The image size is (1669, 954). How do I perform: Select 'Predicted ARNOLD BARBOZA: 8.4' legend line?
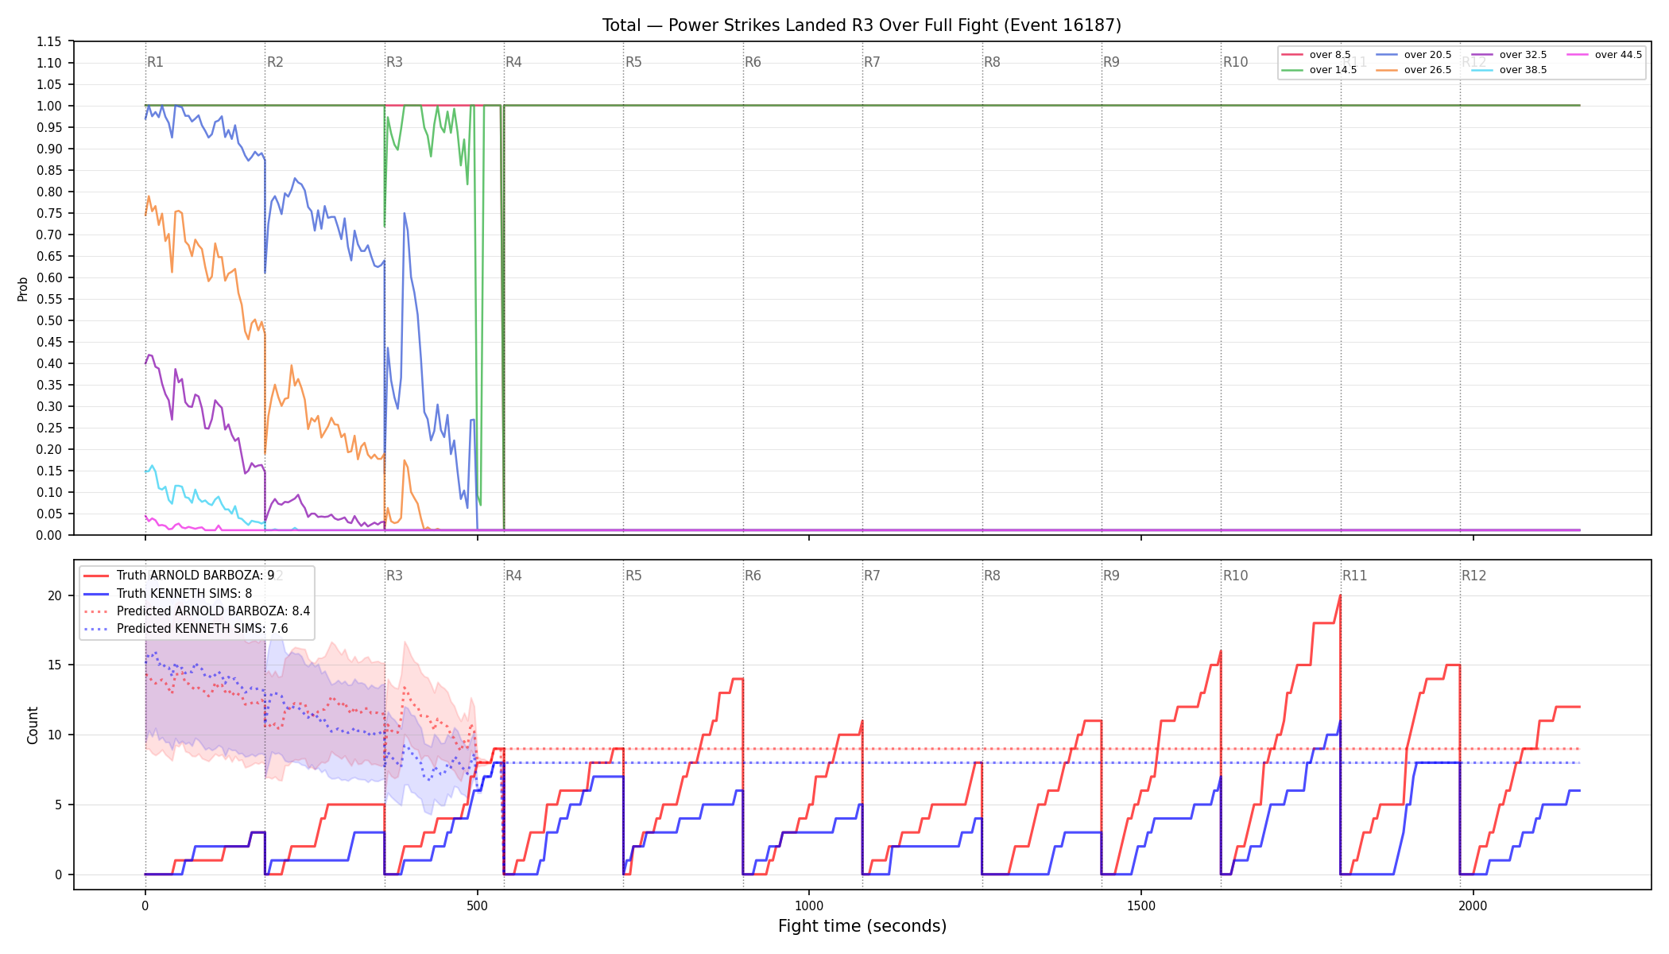pyautogui.click(x=197, y=611)
